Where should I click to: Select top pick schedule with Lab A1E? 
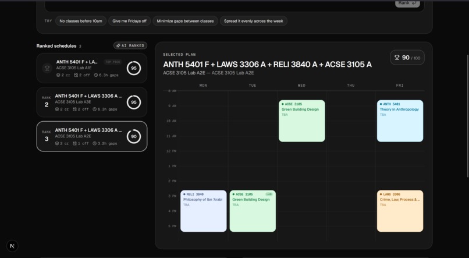tap(92, 68)
